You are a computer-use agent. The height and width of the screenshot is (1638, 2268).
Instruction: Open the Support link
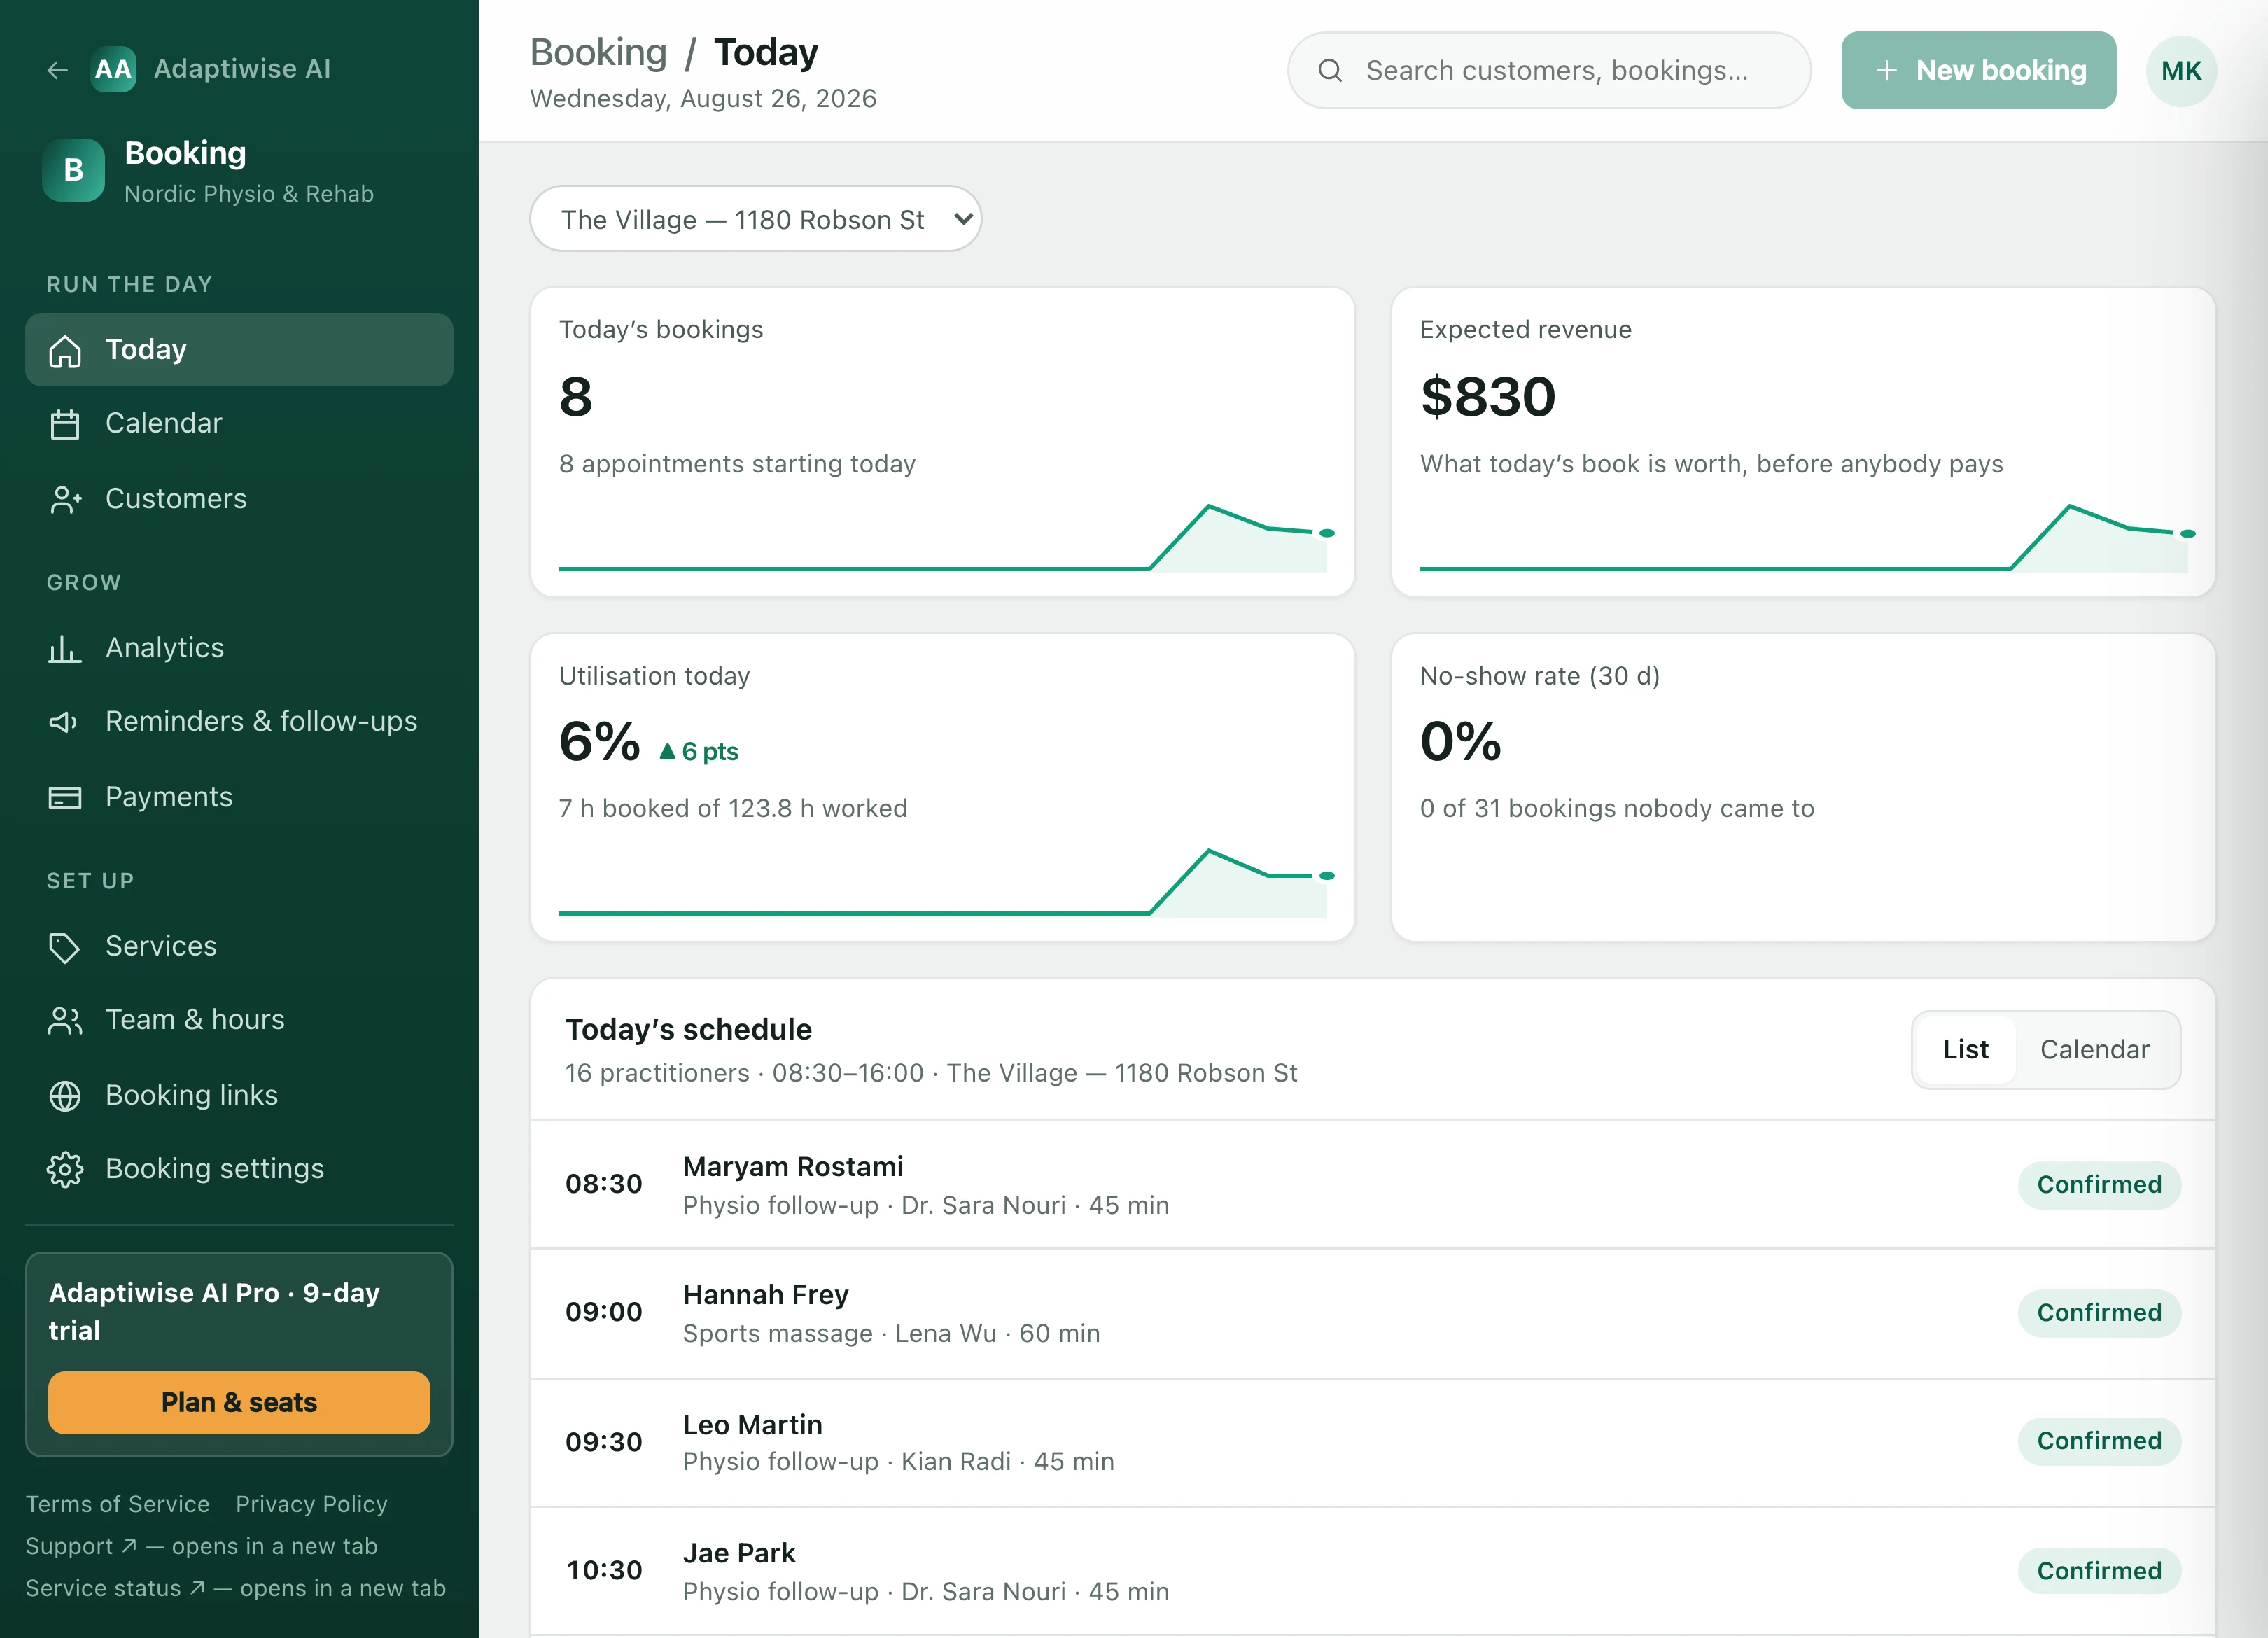coord(202,1547)
